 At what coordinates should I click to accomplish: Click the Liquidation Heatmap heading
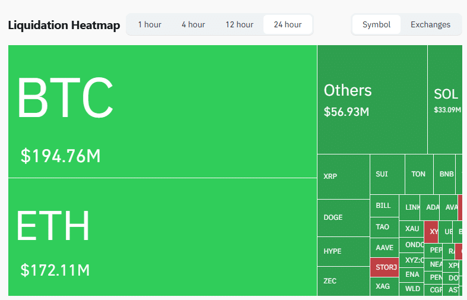click(64, 25)
